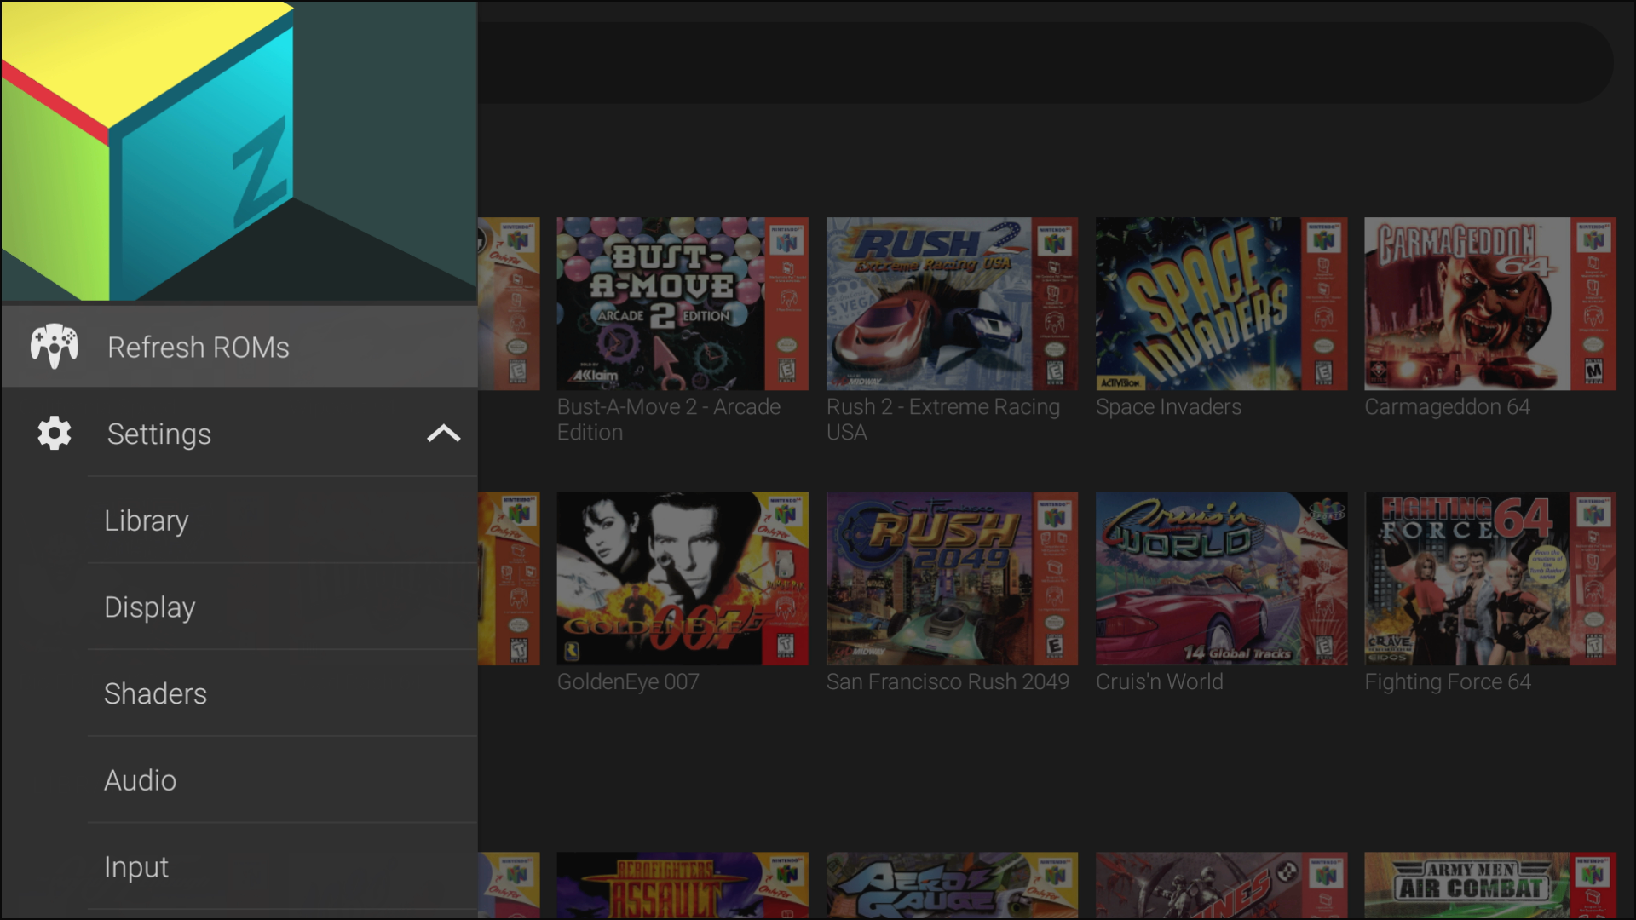Collapse the Settings submenu chevron

pos(443,434)
